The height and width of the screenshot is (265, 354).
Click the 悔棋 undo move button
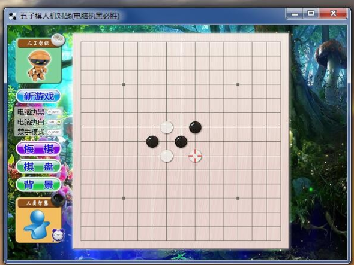[x=38, y=149]
